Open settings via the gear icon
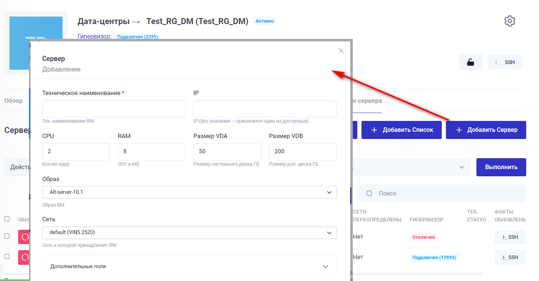 [510, 21]
